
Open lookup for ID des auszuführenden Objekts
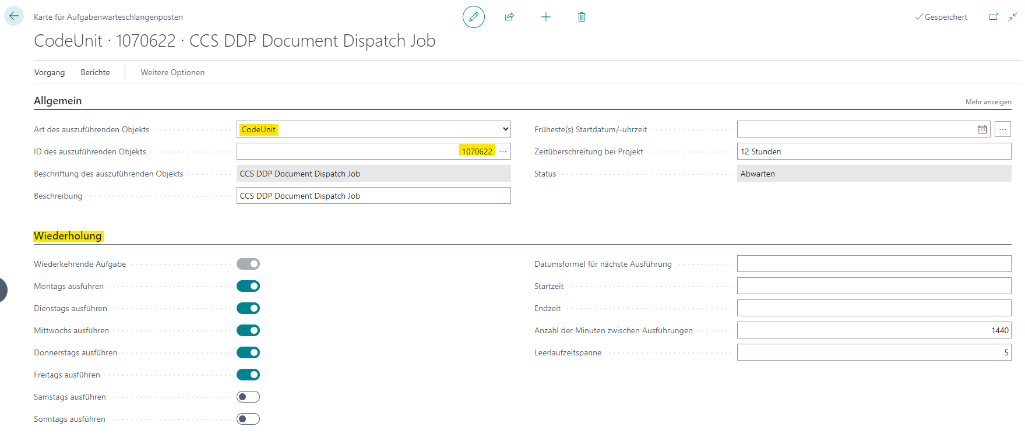pos(503,151)
